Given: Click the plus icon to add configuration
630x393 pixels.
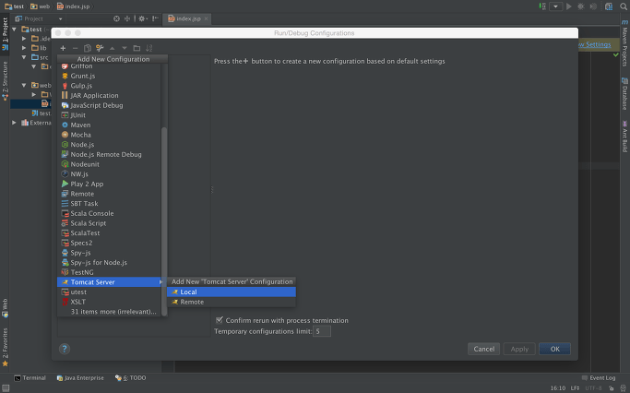Looking at the screenshot, I should [63, 48].
